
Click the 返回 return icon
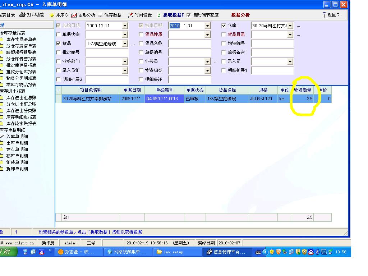(x=325, y=15)
